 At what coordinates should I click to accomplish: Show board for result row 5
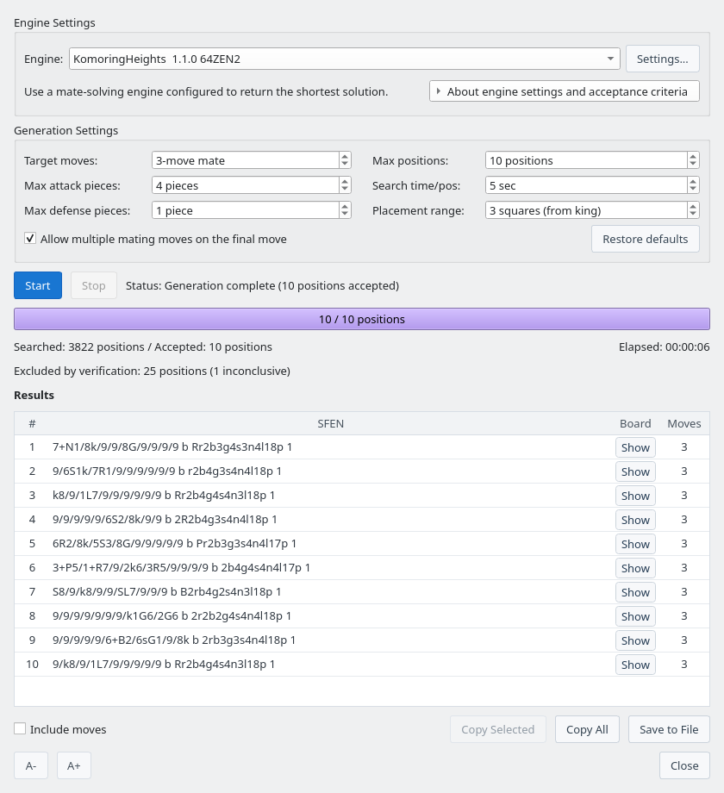[x=635, y=544]
